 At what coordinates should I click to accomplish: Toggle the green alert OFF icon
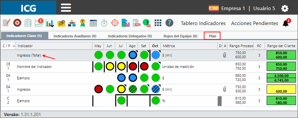(147, 23)
